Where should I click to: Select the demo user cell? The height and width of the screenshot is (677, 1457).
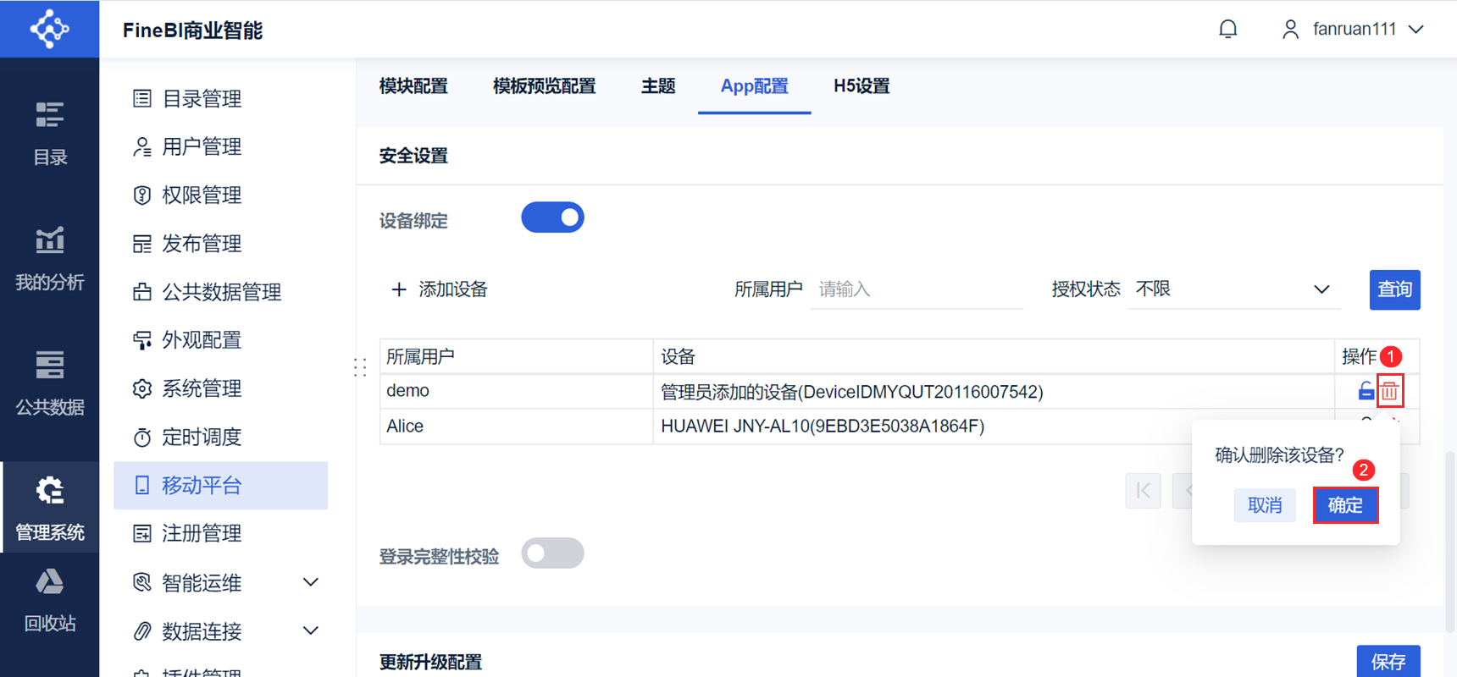pos(517,391)
